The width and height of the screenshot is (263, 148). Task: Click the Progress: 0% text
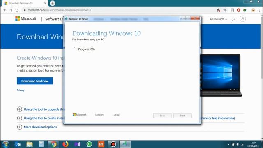point(86,49)
